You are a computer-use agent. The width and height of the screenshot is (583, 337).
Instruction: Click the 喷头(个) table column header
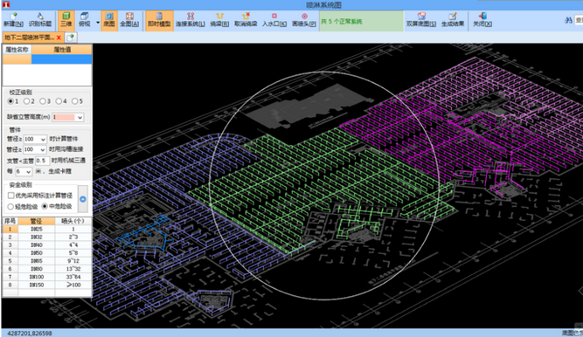tap(73, 221)
